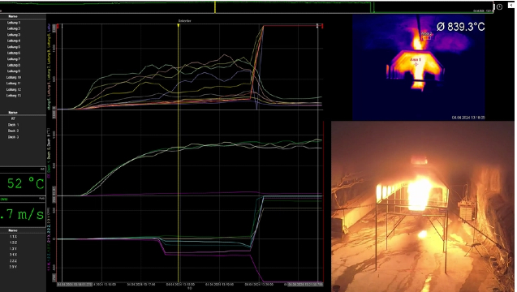Click the m/s wind speed readout
The height and width of the screenshot is (292, 517).
click(23, 215)
